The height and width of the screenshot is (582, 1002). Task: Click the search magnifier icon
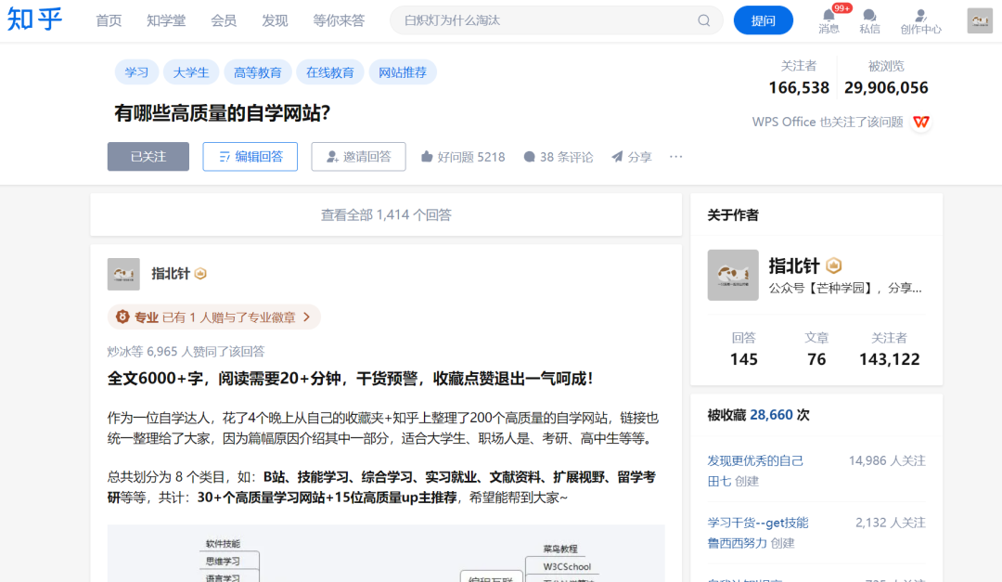704,20
